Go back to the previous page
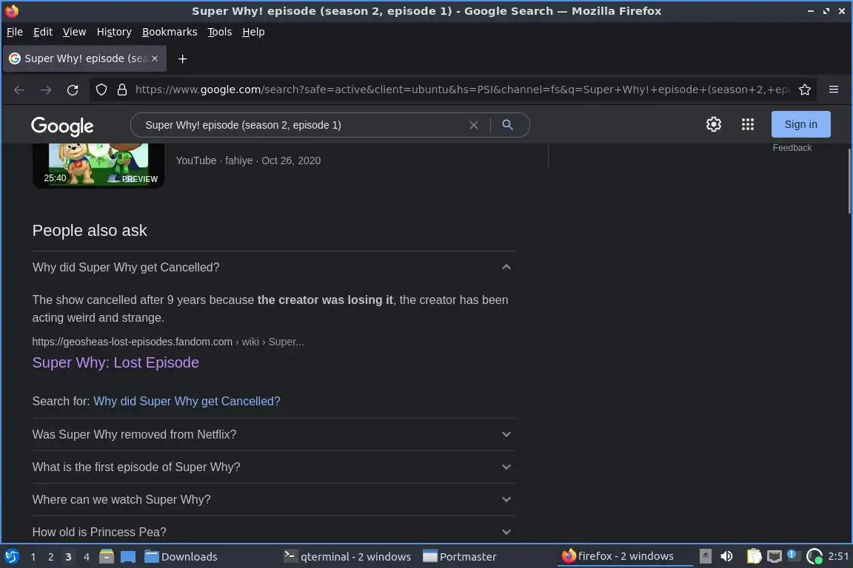 (x=19, y=89)
